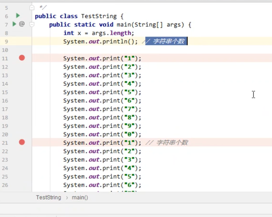The width and height of the screenshot is (272, 217).
Task: Click String[] args parameter on line 7
Action: 158,25
